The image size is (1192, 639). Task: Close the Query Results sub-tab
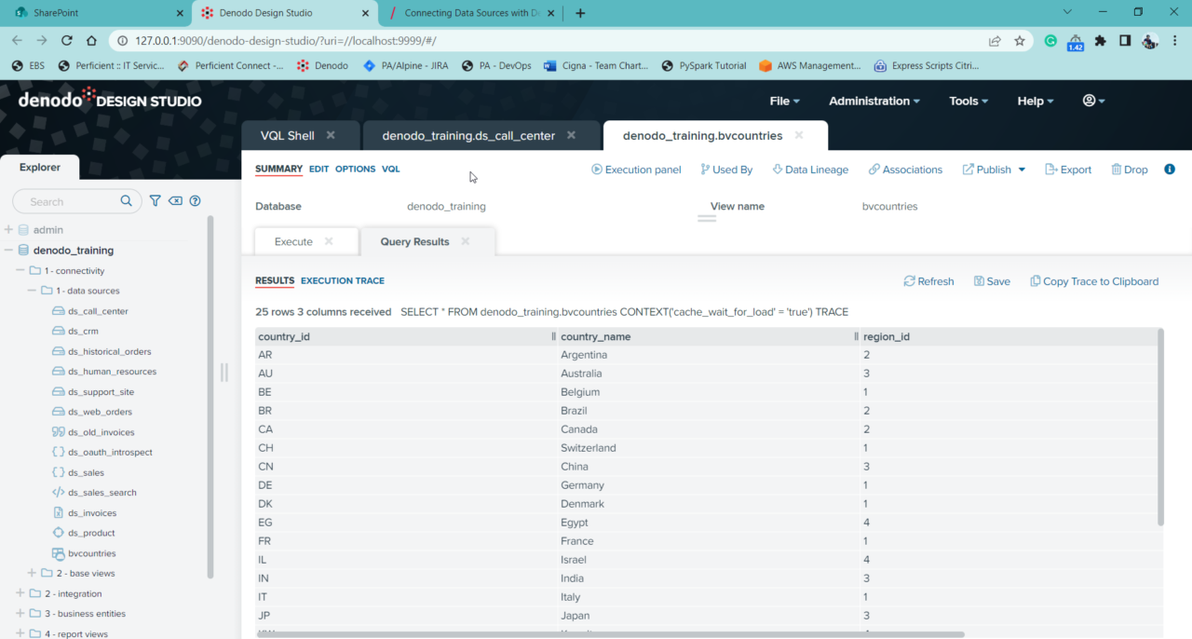point(466,241)
